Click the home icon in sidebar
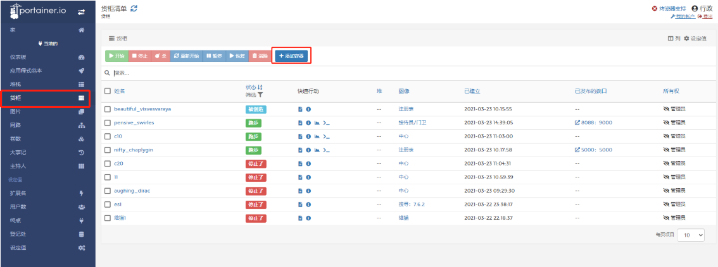The width and height of the screenshot is (718, 267). (82, 30)
